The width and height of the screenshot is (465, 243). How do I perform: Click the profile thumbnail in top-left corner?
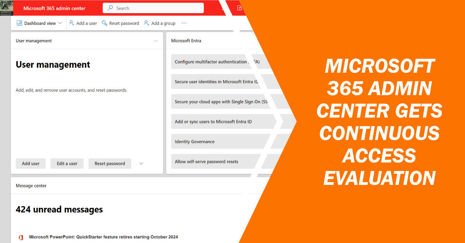(7, 8)
